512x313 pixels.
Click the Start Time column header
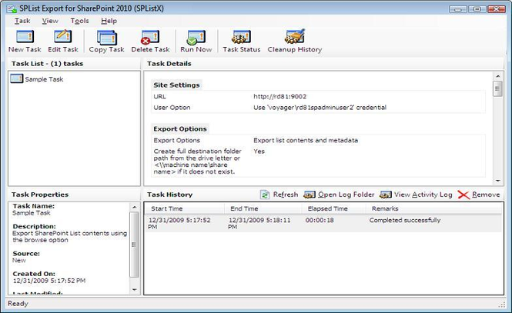pyautogui.click(x=185, y=208)
